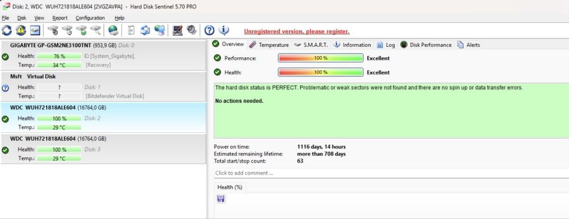This screenshot has width=569, height=219.
Task: Click the floppy save icon under Health (%)
Action: pos(221,199)
